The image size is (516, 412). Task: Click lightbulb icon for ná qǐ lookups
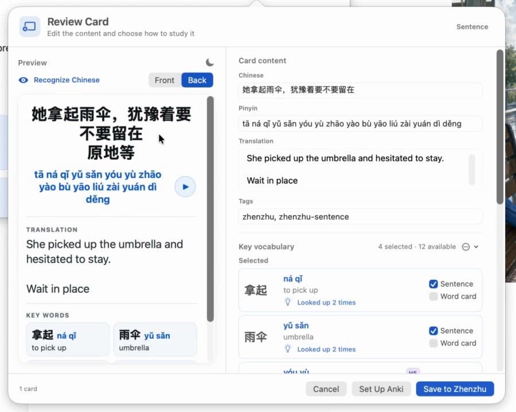click(x=288, y=302)
